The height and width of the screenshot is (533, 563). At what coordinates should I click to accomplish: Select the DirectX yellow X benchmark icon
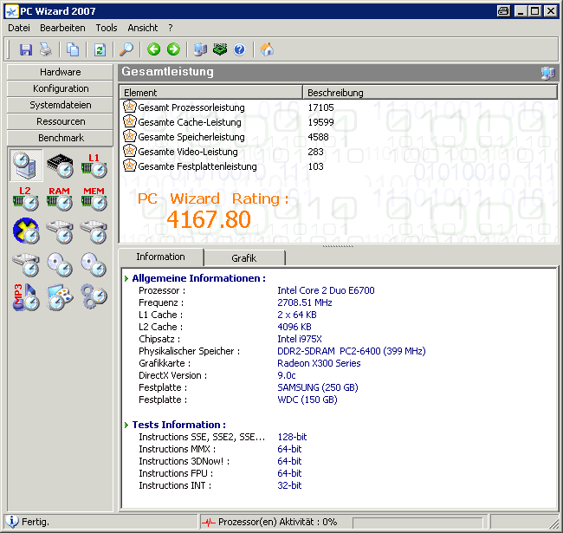[25, 231]
